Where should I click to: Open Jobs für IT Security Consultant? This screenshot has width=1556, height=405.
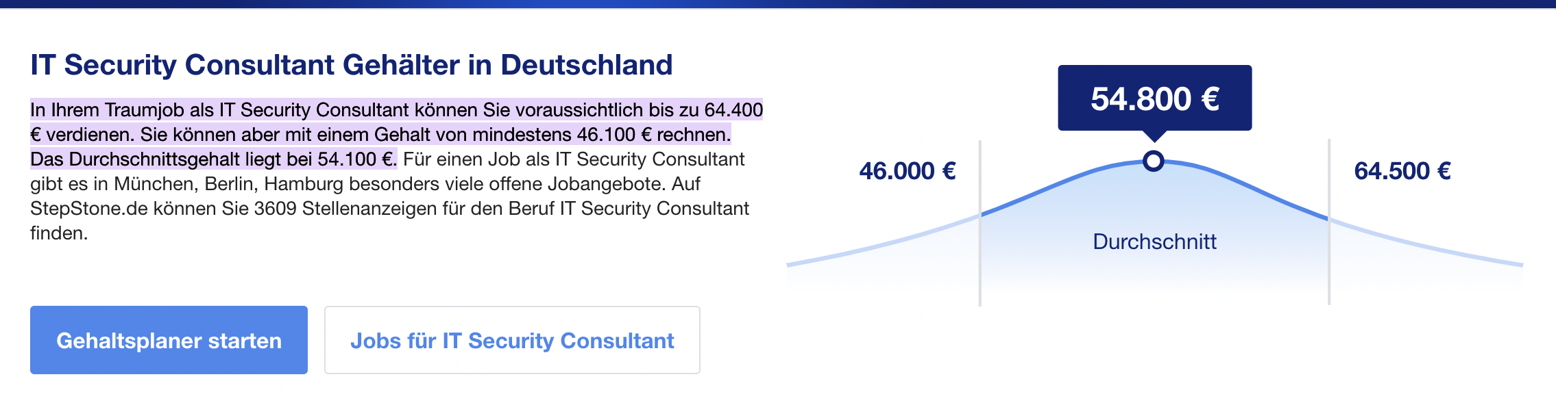512,340
